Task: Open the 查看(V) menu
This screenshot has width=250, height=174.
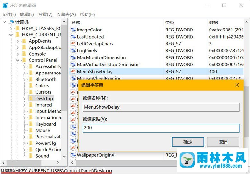Action: point(45,14)
